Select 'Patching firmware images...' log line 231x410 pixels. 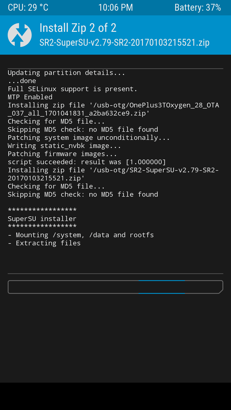[62, 154]
